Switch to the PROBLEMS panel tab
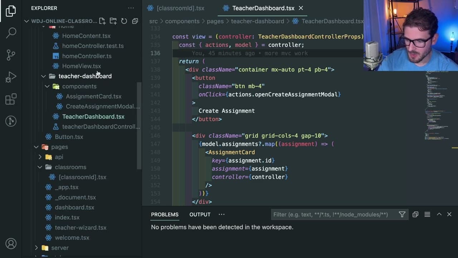The height and width of the screenshot is (258, 458). pos(165,214)
